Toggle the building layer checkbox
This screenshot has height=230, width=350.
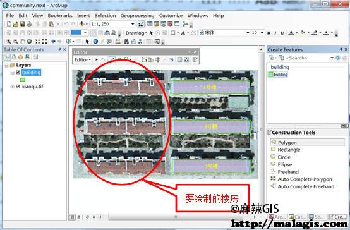tap(18, 72)
